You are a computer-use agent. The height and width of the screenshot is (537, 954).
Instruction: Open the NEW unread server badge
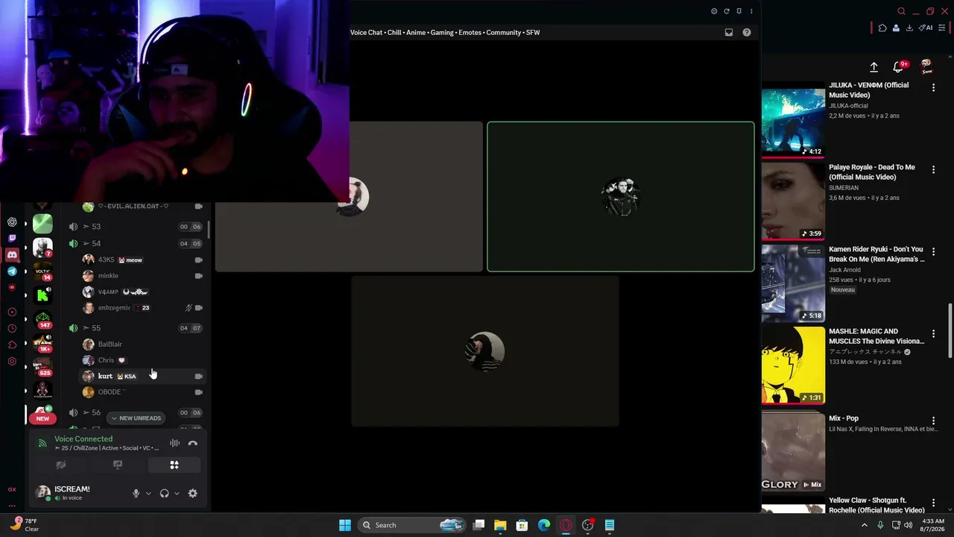pos(42,418)
